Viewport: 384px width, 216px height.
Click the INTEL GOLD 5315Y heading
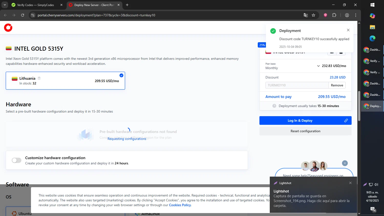(39, 49)
